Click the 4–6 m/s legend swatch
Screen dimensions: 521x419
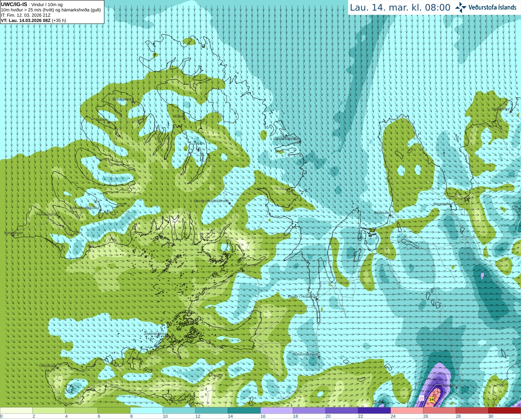[x=81, y=410]
